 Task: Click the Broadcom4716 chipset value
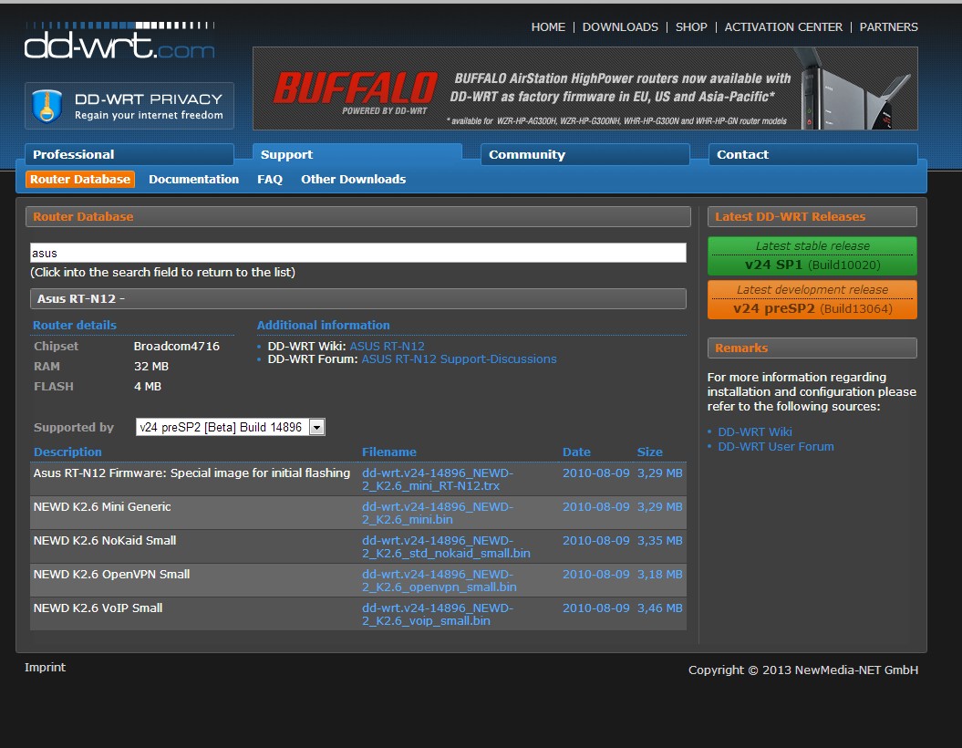point(177,346)
